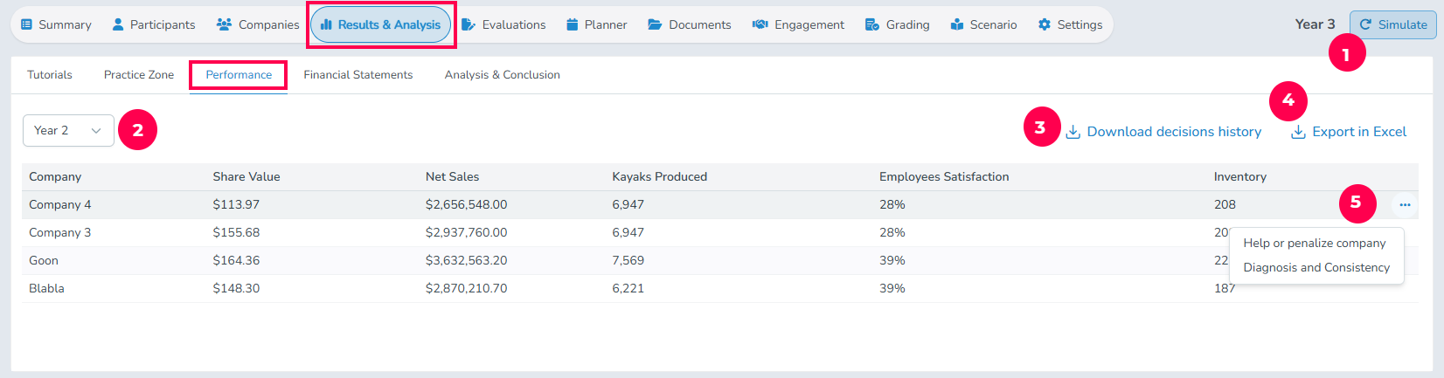Open the Participants section
Image resolution: width=1444 pixels, height=378 pixels.
154,24
